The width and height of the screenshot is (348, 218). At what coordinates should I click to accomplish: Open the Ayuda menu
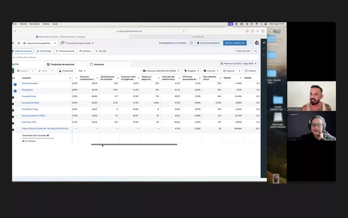(x=55, y=24)
